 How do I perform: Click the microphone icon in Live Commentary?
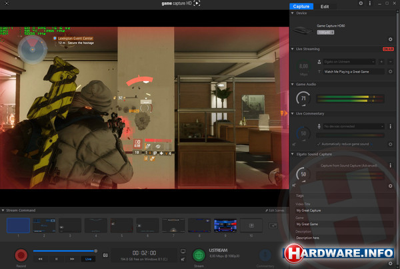tap(319, 127)
